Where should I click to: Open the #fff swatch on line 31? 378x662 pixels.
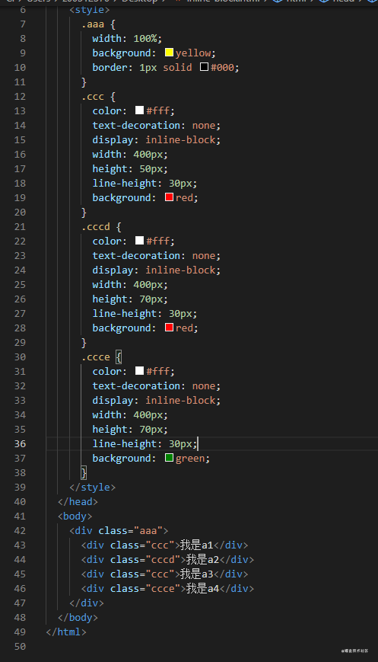click(139, 371)
